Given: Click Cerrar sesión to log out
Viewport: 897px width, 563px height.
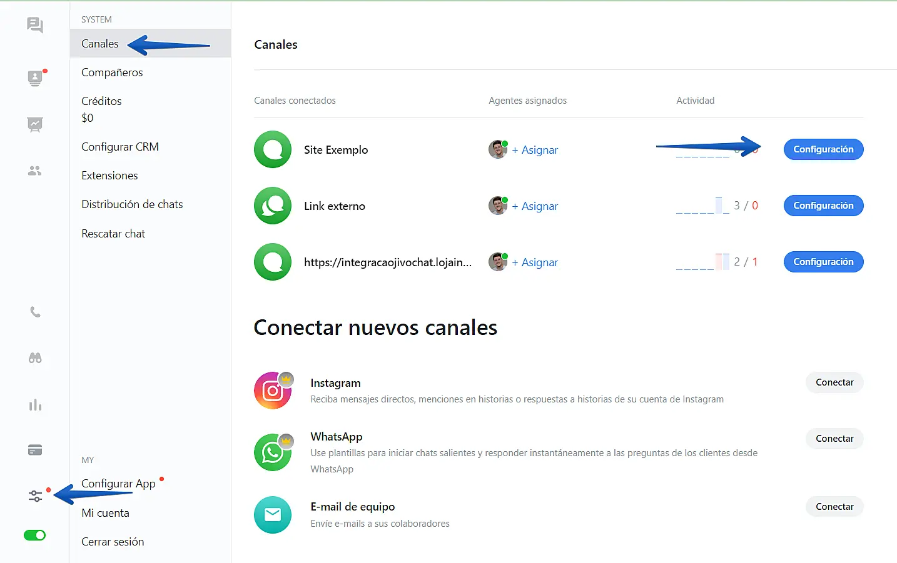Looking at the screenshot, I should (x=113, y=542).
